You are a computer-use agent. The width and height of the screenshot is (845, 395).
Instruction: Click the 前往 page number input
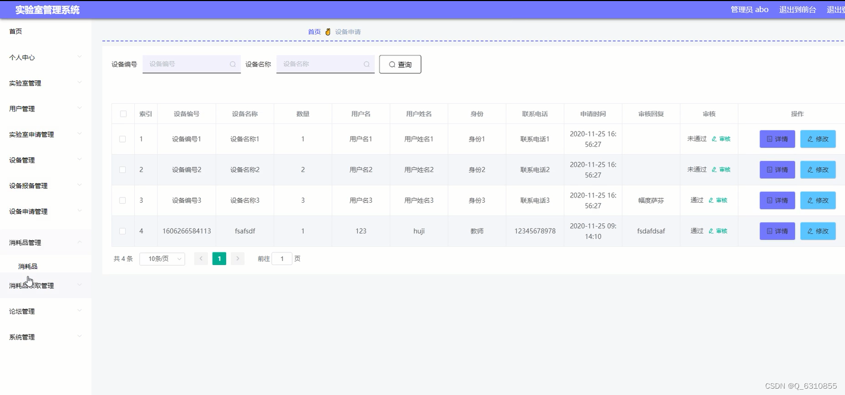coord(282,259)
